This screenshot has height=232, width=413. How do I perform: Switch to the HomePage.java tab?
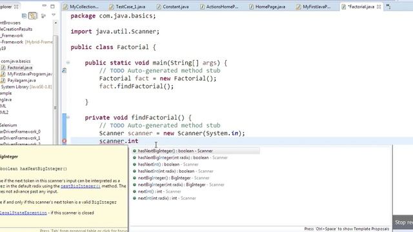point(267,7)
